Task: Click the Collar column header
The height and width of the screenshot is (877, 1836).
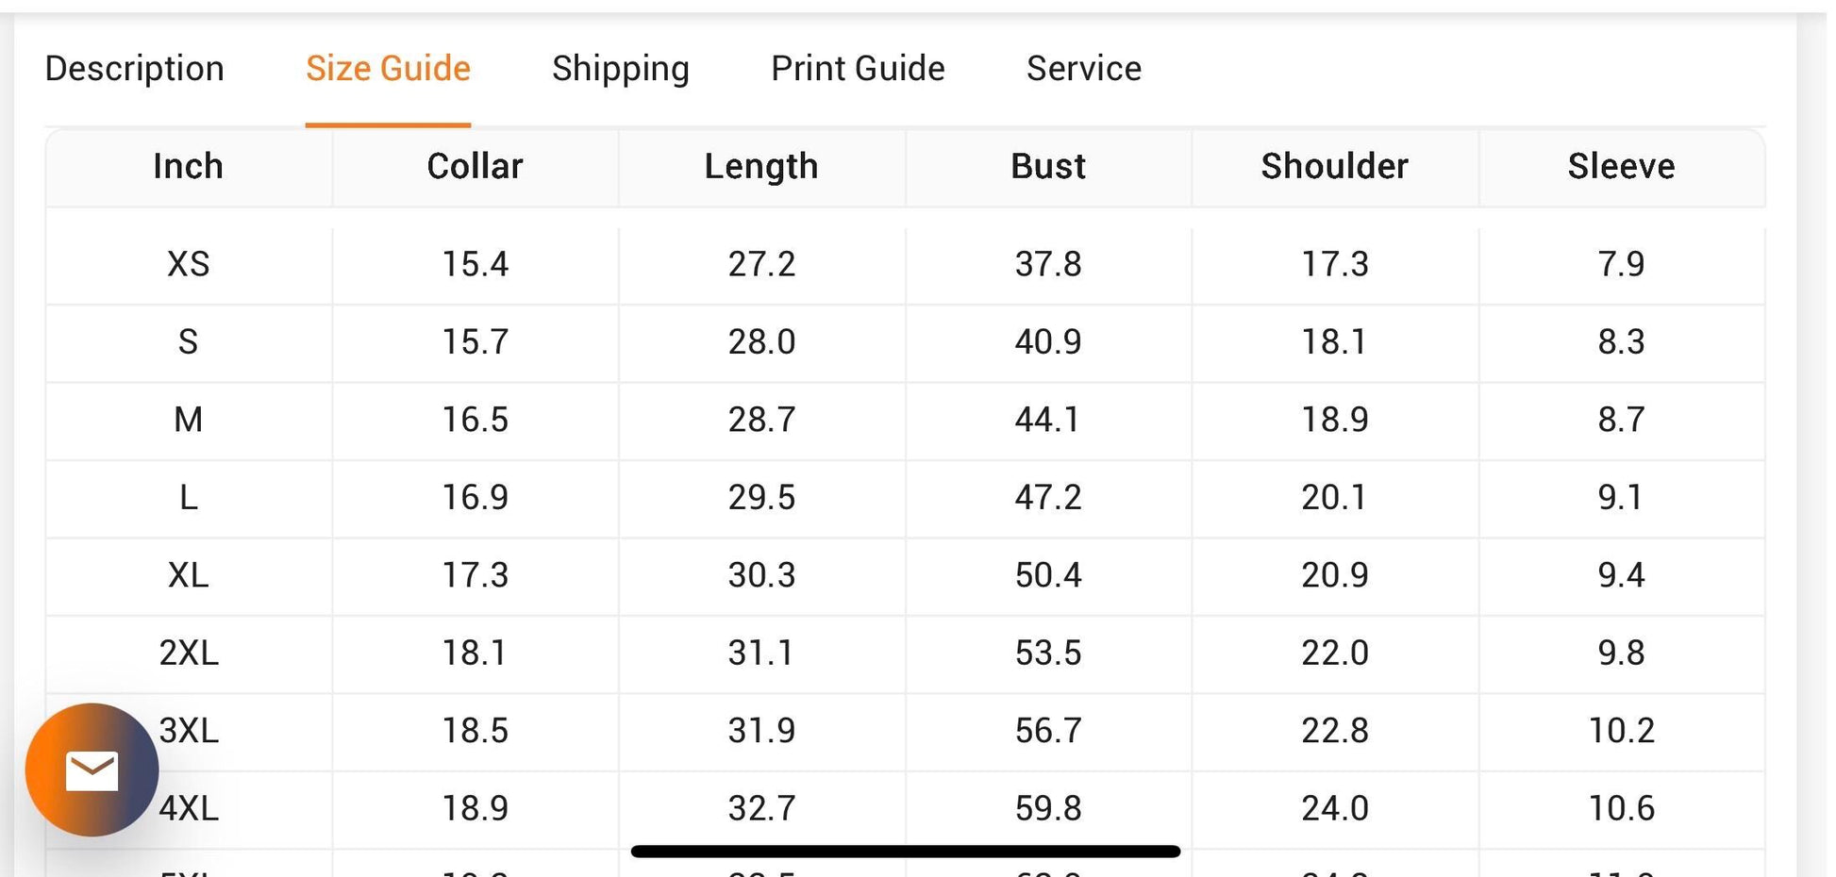Action: click(x=475, y=167)
